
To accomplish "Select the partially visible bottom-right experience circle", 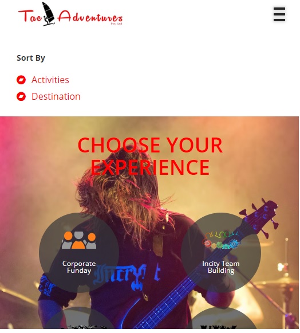I will (x=221, y=320).
